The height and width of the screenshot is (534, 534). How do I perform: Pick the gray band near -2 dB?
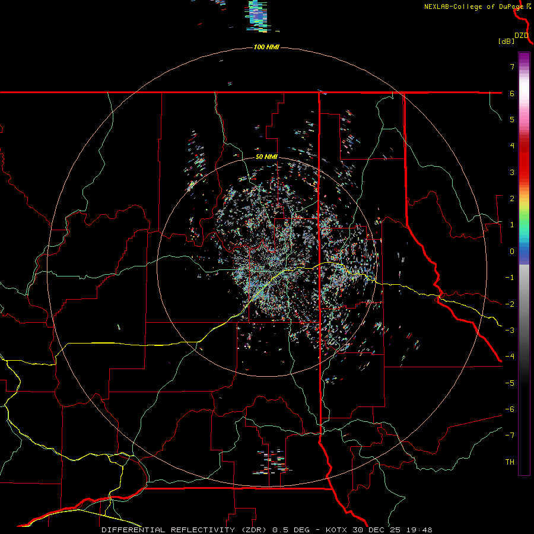(524, 304)
